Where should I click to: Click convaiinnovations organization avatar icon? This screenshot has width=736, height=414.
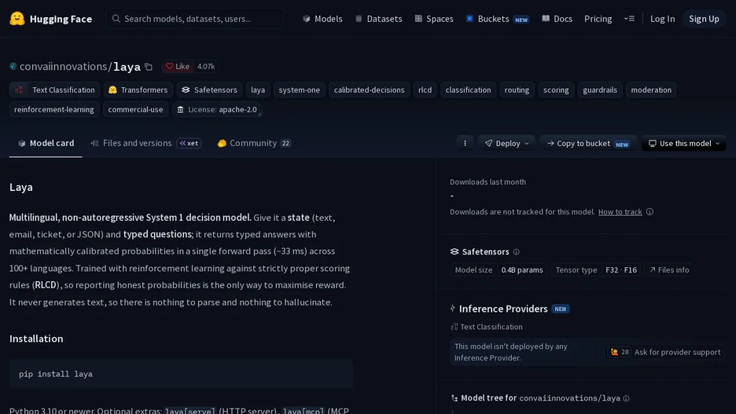(13, 66)
